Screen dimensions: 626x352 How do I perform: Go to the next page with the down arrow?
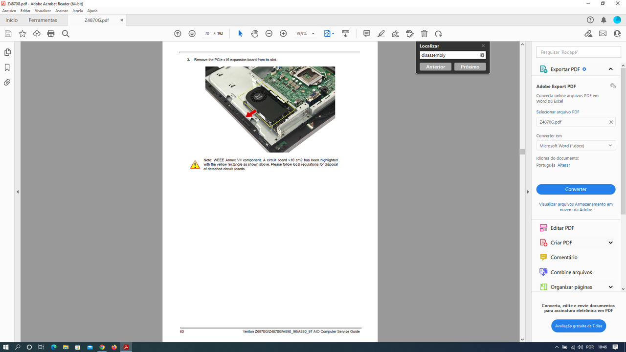coord(192,34)
